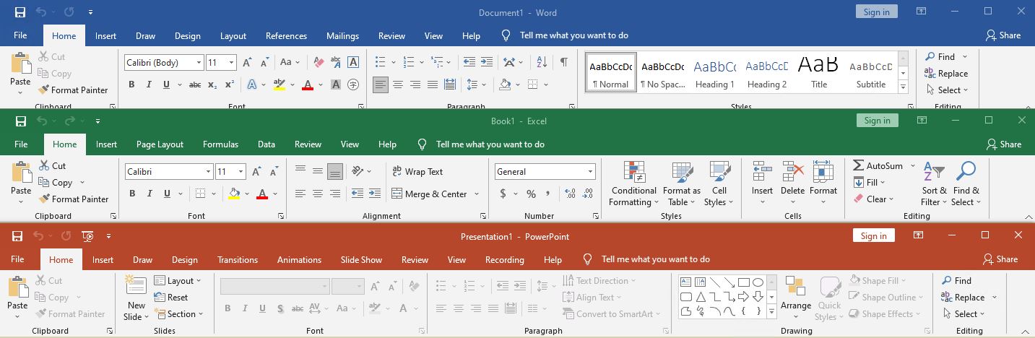
Task: Open Find & Select in Excel
Action: click(966, 185)
